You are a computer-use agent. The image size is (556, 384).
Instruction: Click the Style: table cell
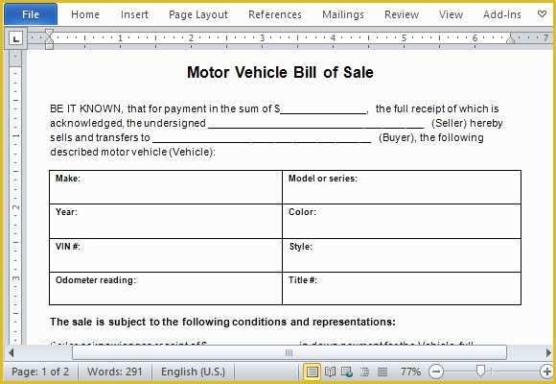pyautogui.click(x=402, y=255)
